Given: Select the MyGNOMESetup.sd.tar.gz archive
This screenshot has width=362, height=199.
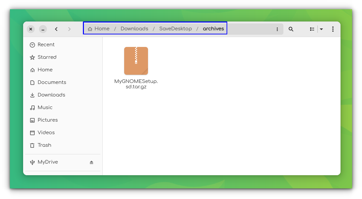Looking at the screenshot, I should coord(136,61).
